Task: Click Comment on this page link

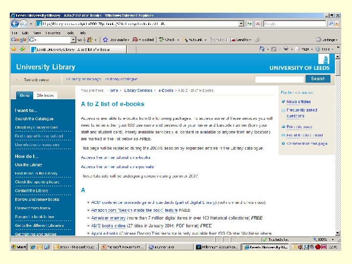Action: (307, 143)
